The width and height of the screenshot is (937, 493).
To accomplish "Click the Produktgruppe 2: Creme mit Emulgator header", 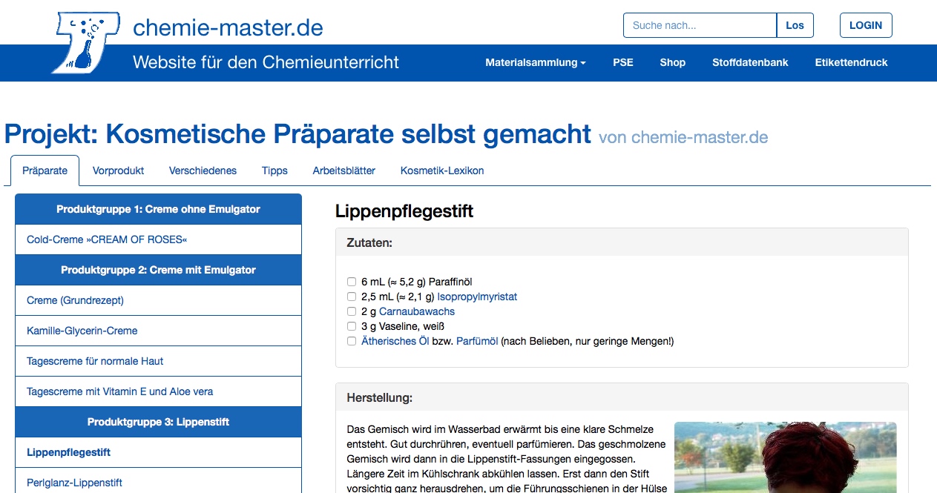I will [x=158, y=270].
